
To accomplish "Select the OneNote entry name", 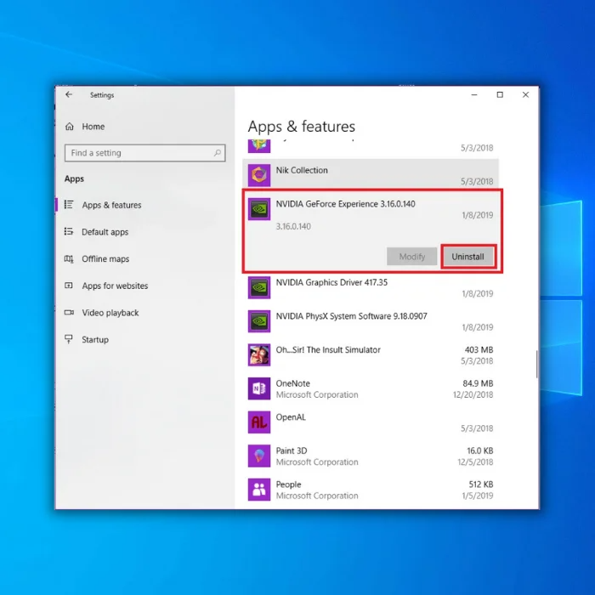I will pyautogui.click(x=293, y=383).
